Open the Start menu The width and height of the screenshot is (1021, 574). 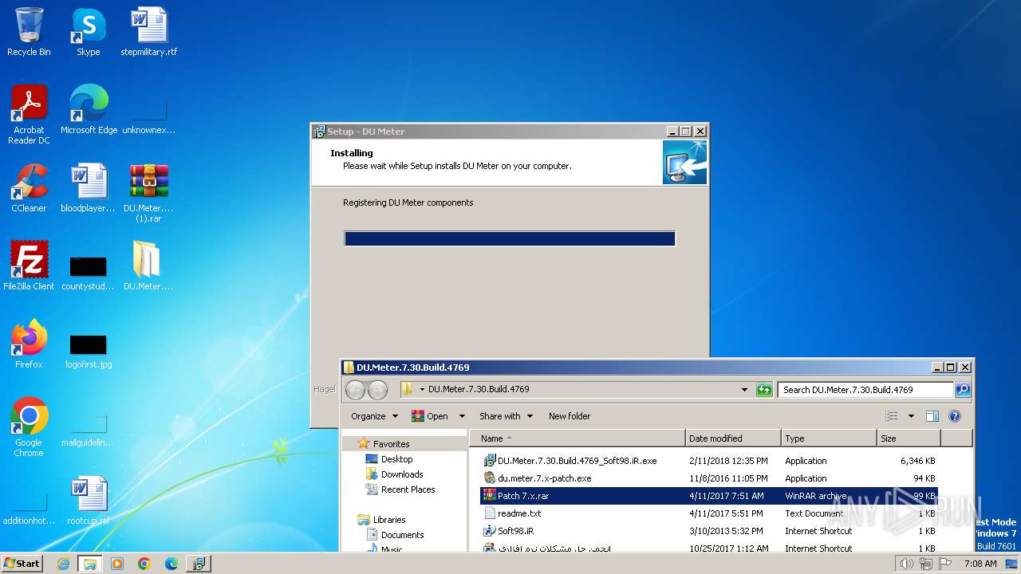[x=22, y=564]
